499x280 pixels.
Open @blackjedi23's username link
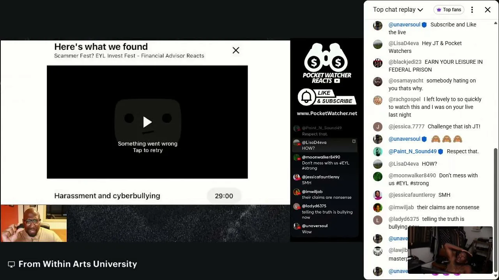tap(405, 62)
